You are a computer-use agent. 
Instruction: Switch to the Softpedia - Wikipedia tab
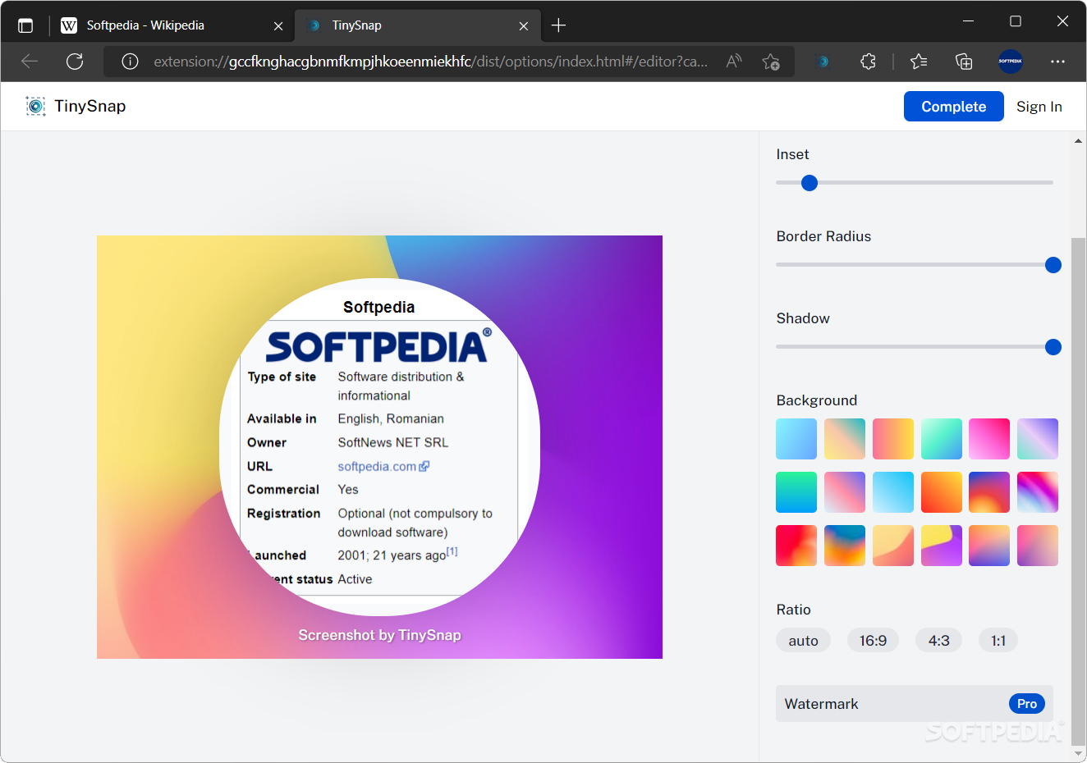[172, 25]
